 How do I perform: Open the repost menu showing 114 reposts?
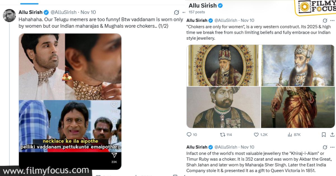click(223, 134)
